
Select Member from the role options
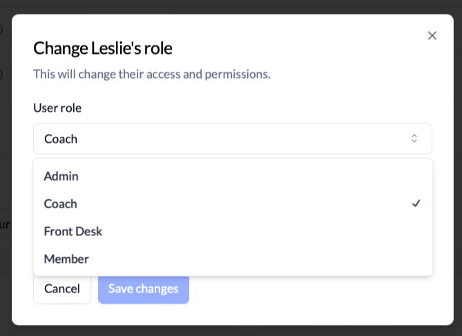pos(233,259)
